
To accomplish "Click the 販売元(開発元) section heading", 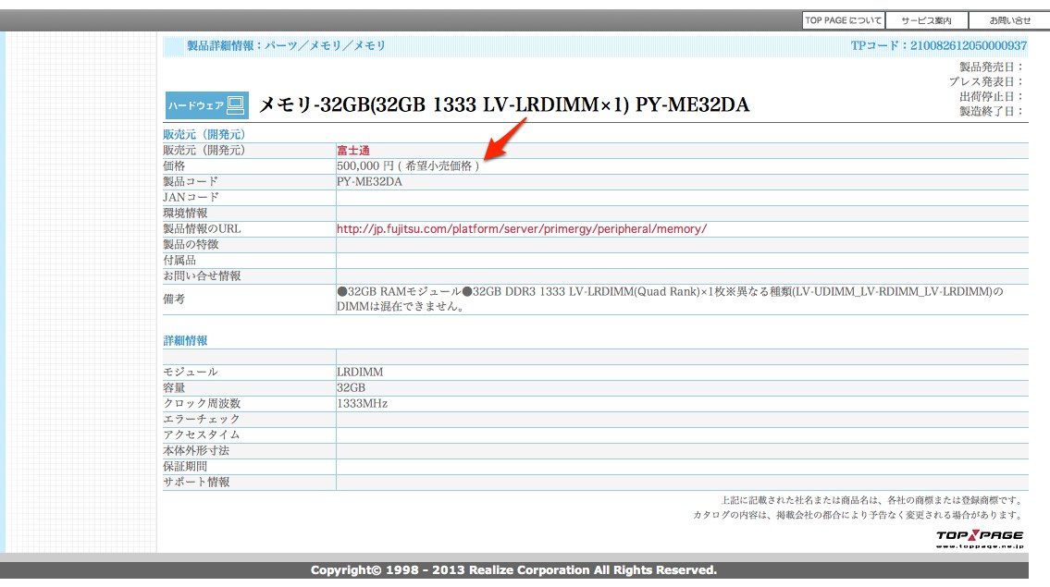I will pyautogui.click(x=204, y=135).
